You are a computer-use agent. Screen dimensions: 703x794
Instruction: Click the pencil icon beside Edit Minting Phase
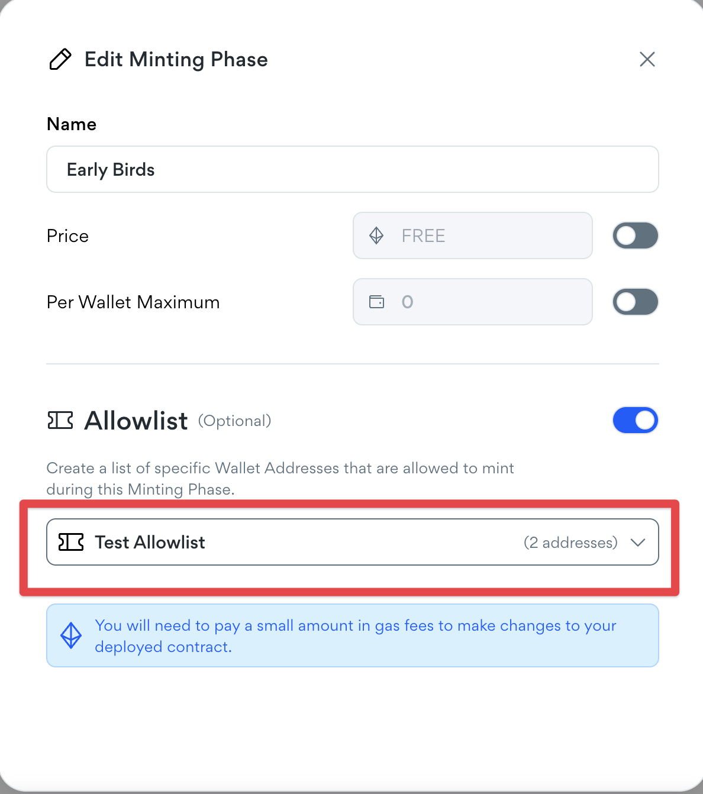[x=60, y=60]
